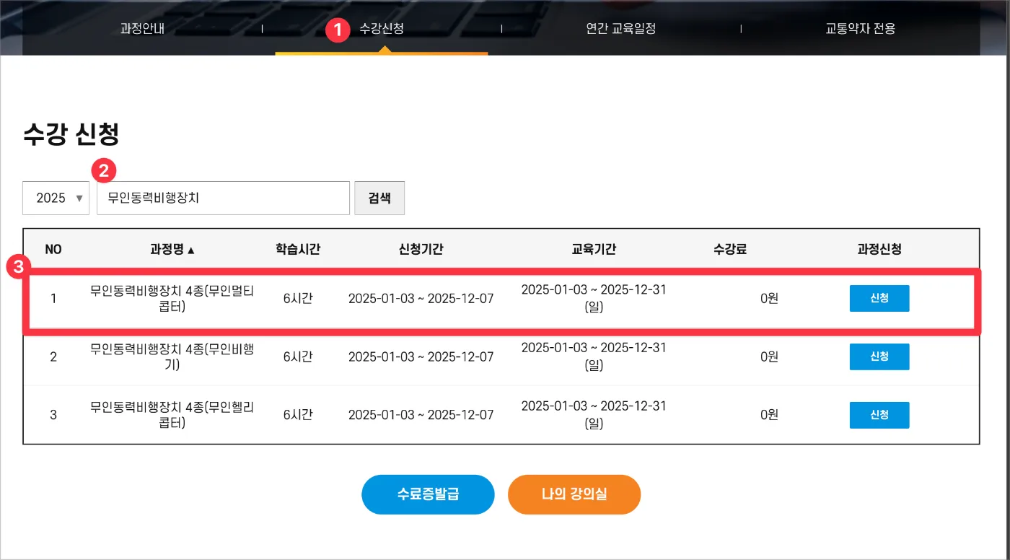The height and width of the screenshot is (560, 1010).
Task: Click the NO column header
Action: click(x=53, y=249)
